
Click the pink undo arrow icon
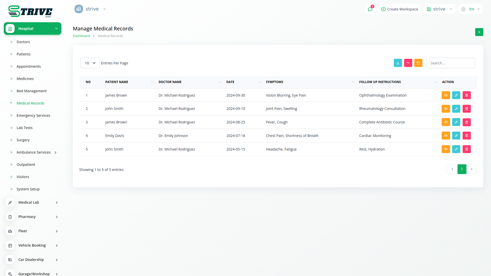tap(408, 63)
